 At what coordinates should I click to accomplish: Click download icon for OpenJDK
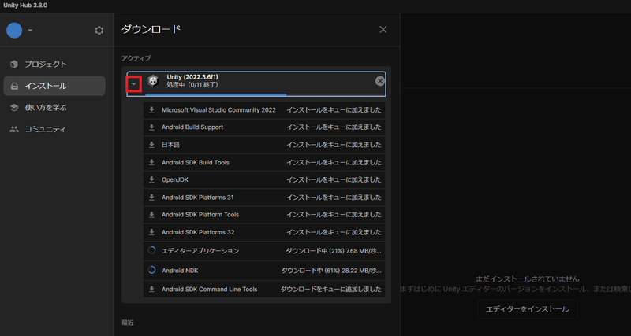(151, 180)
